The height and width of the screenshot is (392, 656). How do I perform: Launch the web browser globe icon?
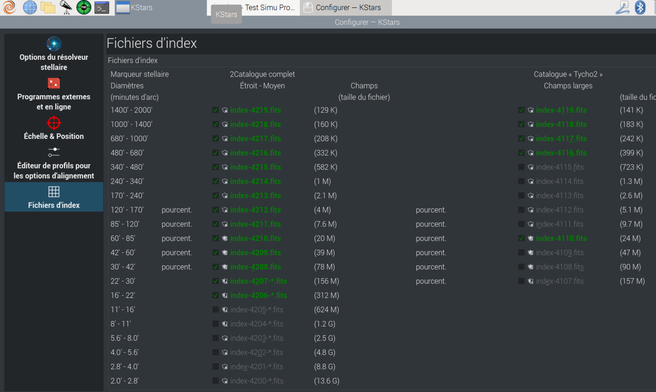tap(30, 7)
